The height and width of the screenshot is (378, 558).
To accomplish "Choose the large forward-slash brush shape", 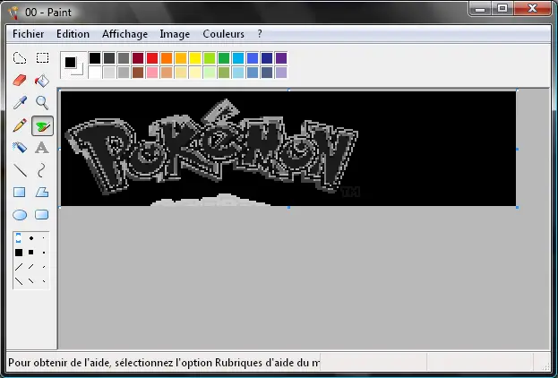I will tap(19, 267).
